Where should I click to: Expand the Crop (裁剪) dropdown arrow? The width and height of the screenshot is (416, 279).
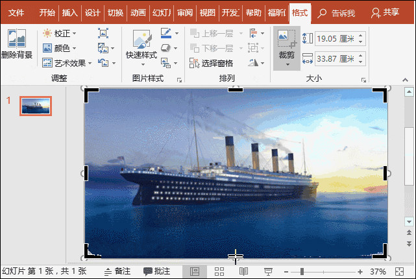(288, 64)
